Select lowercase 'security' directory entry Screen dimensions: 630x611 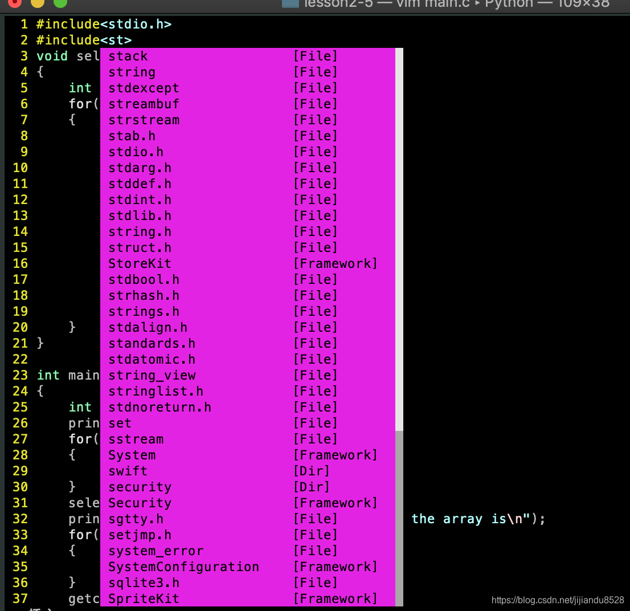pos(247,487)
